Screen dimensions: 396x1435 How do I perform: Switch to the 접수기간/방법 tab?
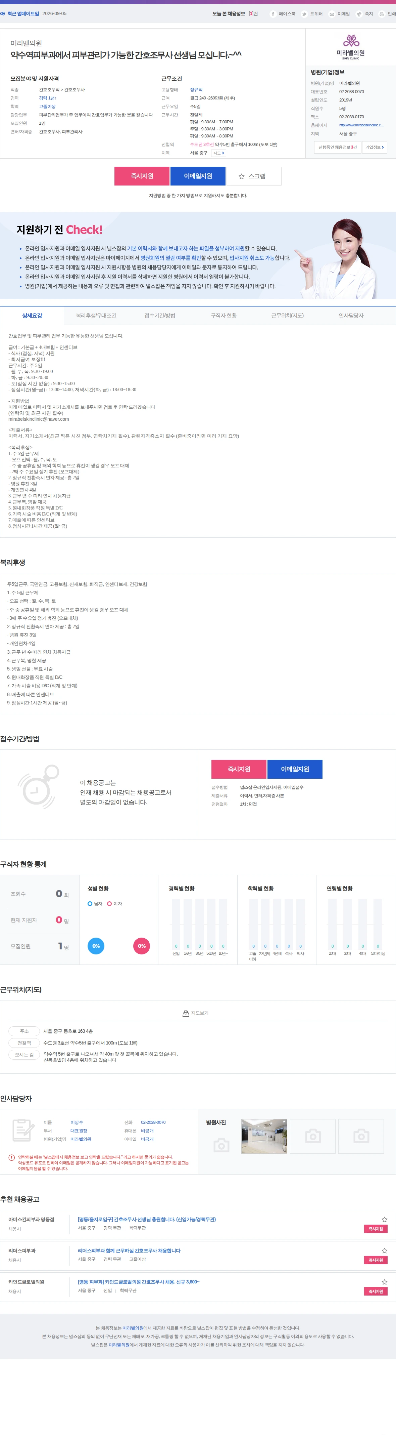pos(160,316)
